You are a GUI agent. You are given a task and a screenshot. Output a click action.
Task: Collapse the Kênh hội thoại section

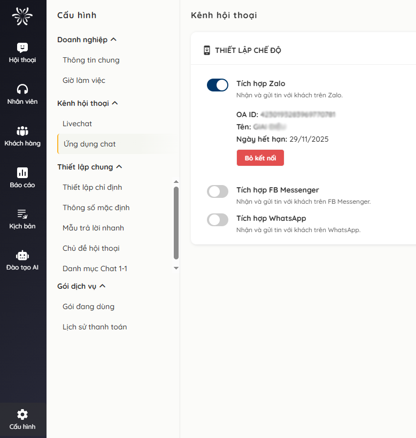coord(115,103)
